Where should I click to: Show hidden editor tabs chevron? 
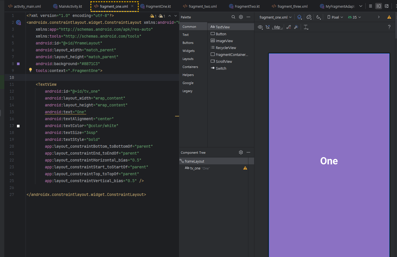click(x=361, y=6)
